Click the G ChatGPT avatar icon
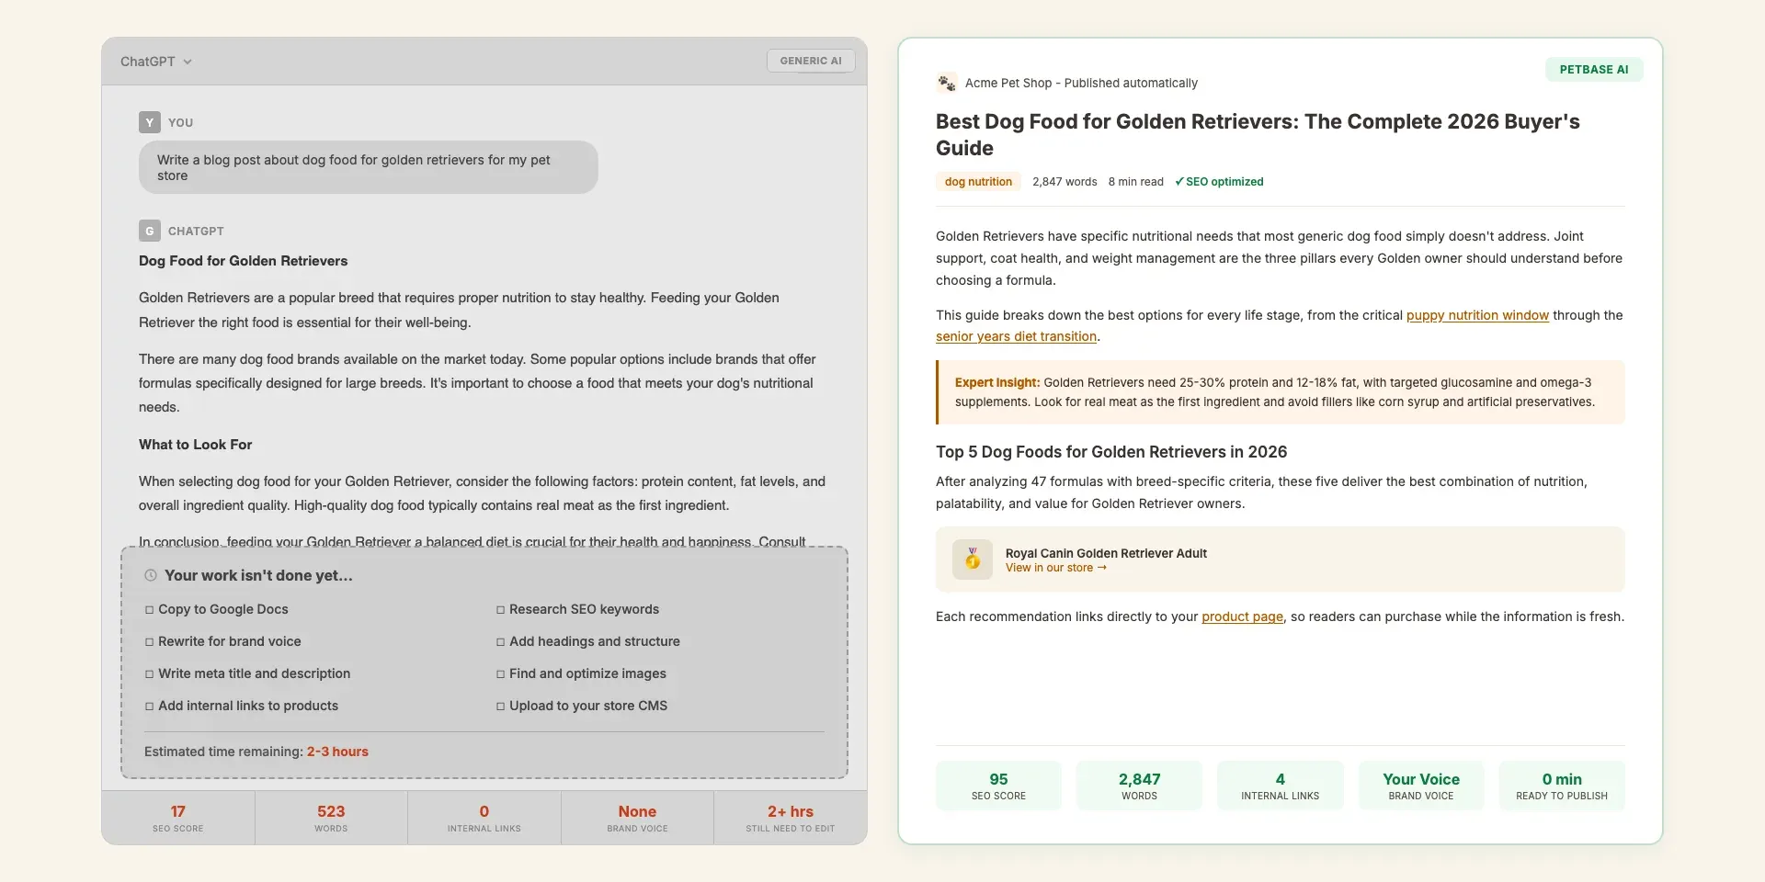 tap(150, 231)
